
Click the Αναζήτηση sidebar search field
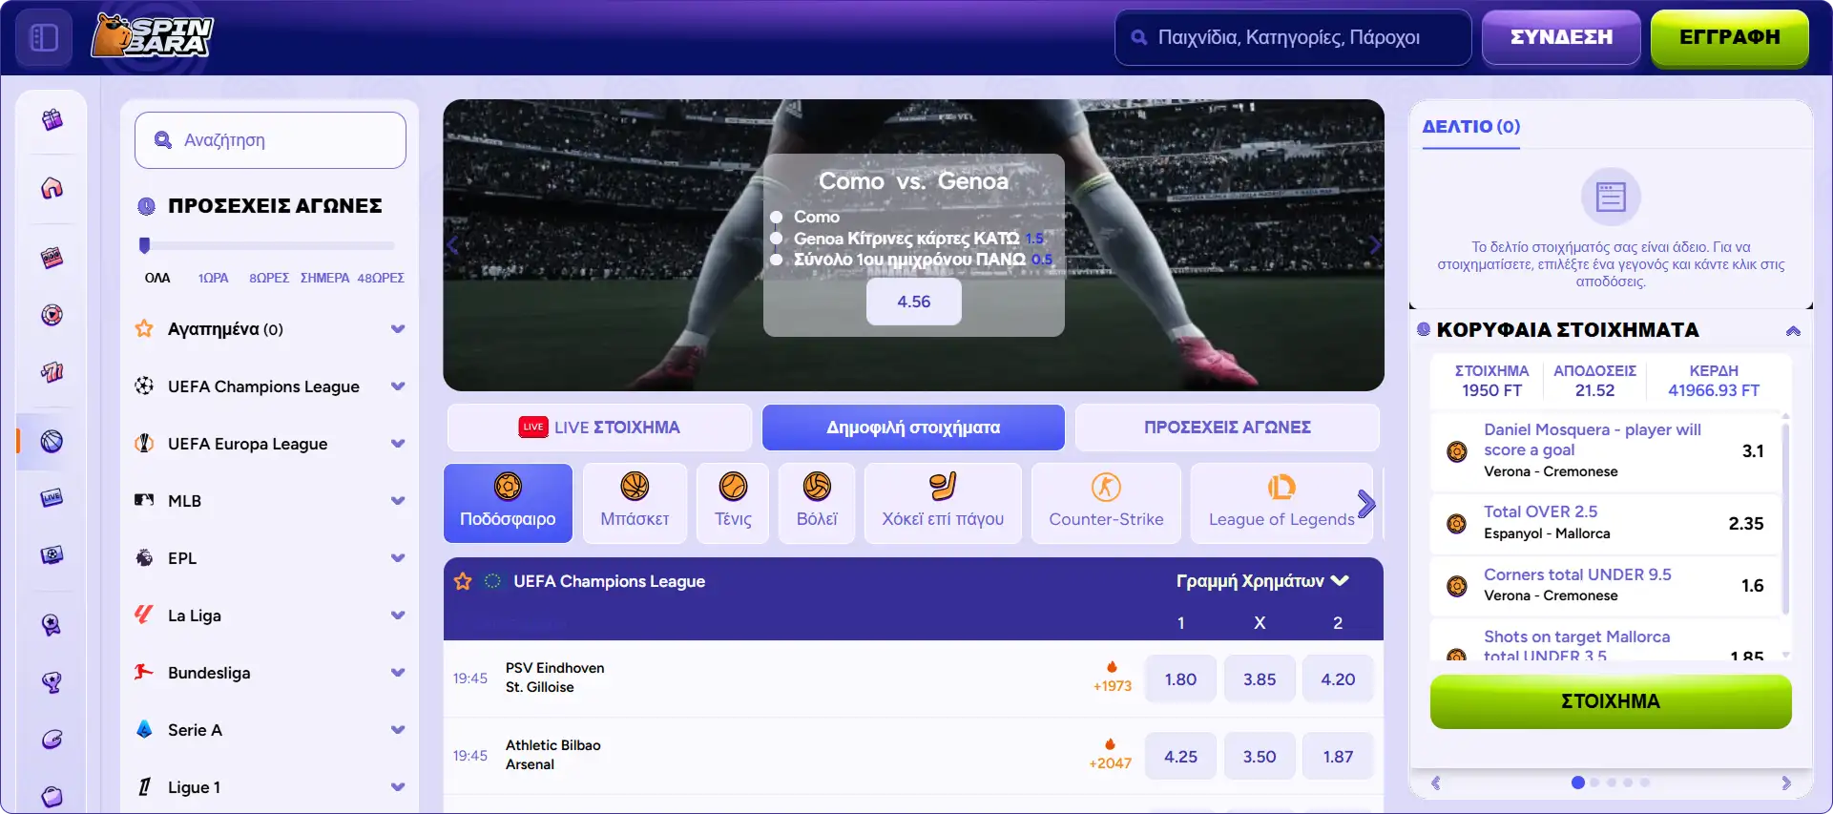pyautogui.click(x=270, y=140)
